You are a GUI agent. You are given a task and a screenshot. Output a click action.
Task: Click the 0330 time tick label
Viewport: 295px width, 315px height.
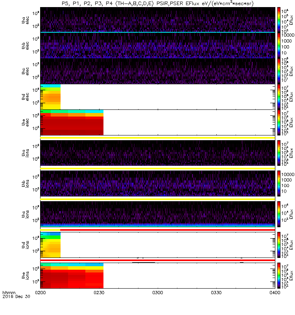216,293
